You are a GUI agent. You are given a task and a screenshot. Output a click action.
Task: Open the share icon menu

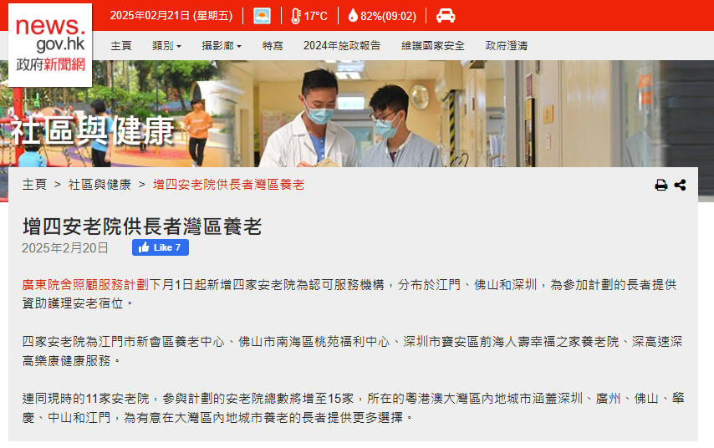680,185
